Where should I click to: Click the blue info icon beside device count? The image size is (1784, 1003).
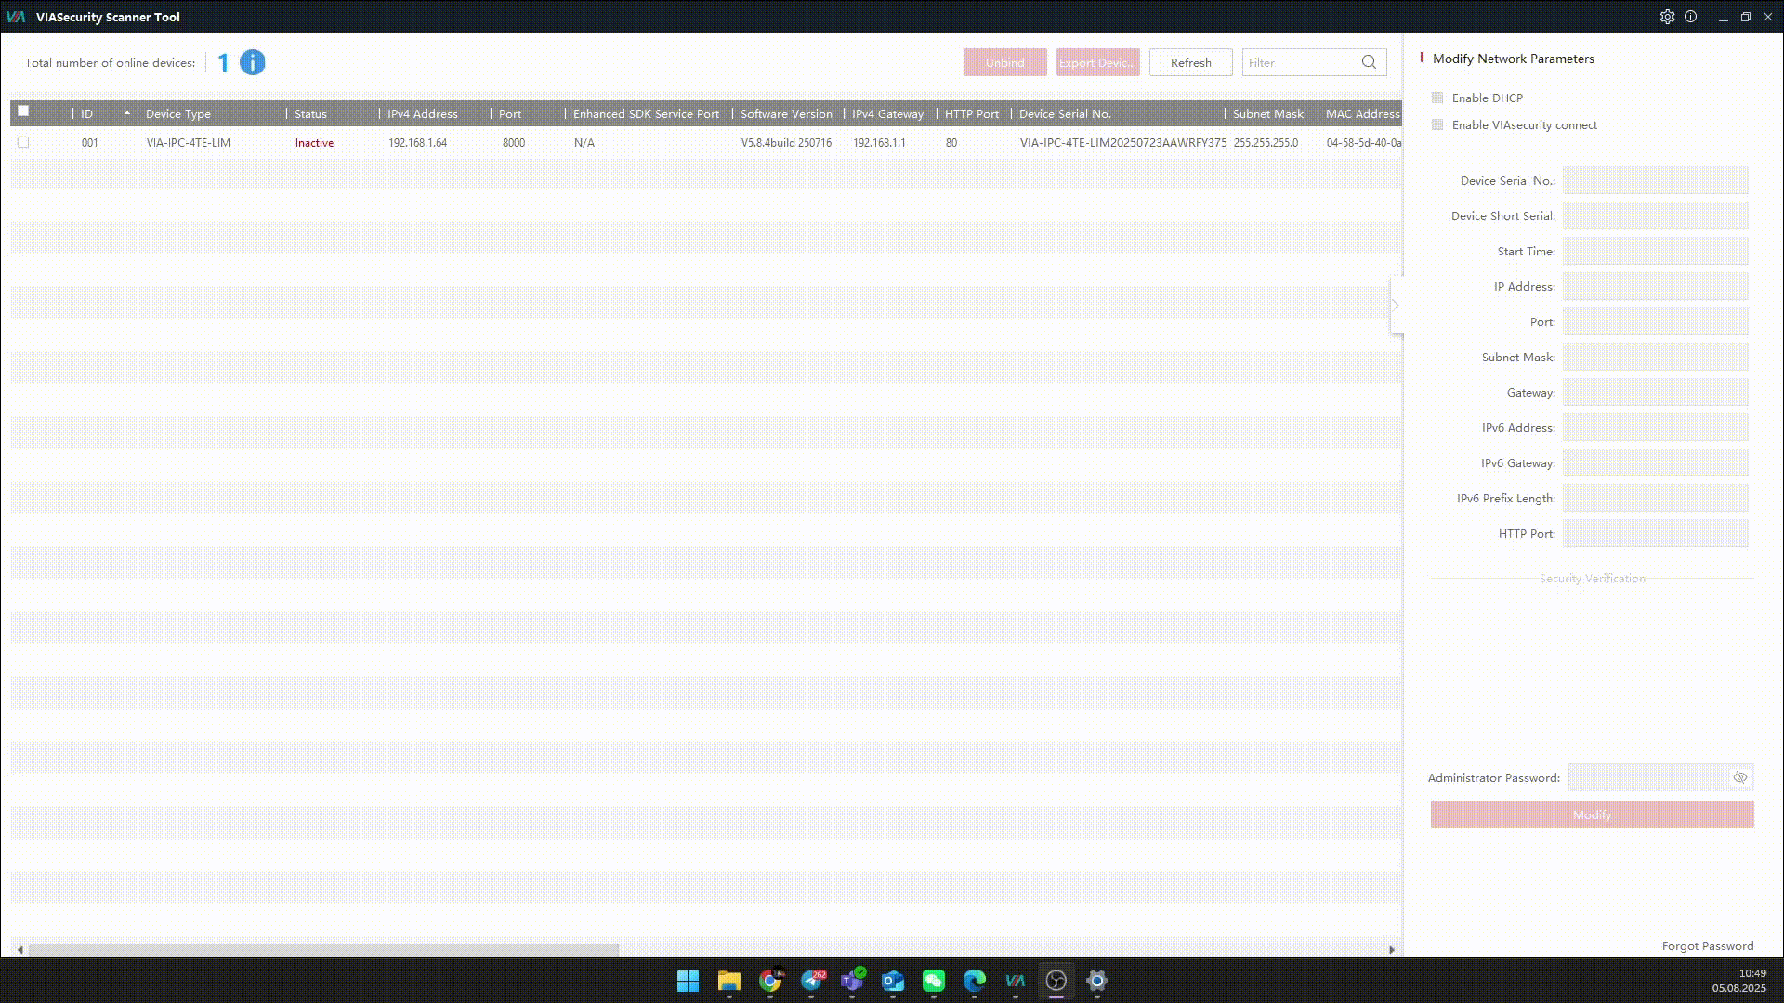click(252, 62)
